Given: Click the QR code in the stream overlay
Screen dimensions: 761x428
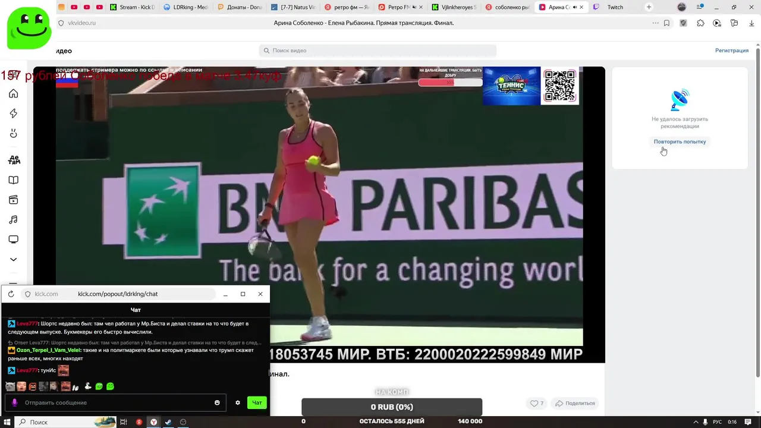Looking at the screenshot, I should click(559, 86).
